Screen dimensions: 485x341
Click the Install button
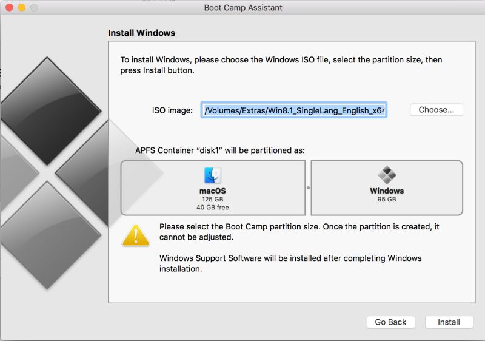[449, 322]
